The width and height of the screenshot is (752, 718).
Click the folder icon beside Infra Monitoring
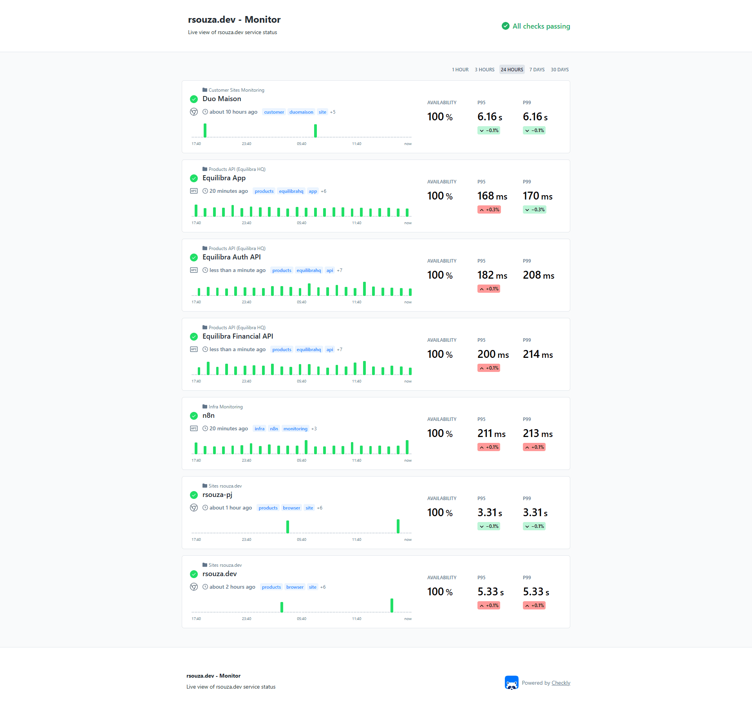(x=205, y=406)
